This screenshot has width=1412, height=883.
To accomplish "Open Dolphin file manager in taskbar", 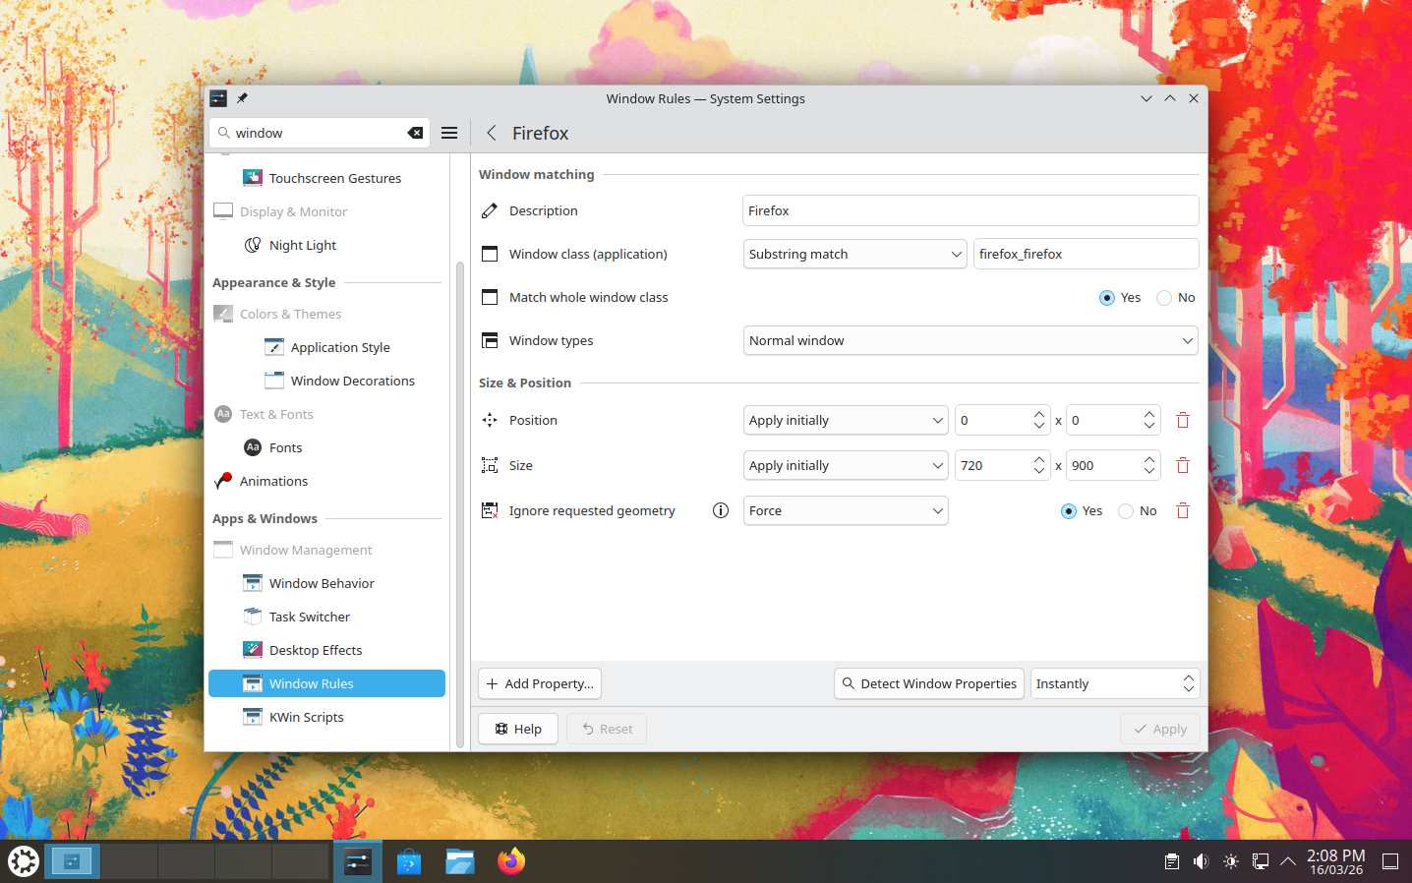I will coord(459,861).
